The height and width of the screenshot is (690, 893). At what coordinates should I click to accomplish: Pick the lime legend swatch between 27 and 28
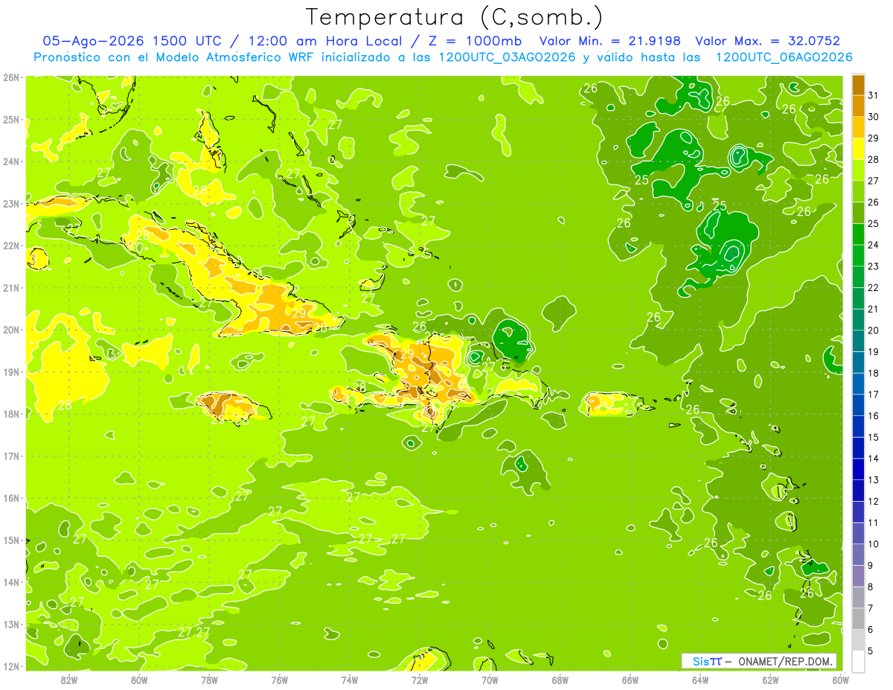click(858, 170)
